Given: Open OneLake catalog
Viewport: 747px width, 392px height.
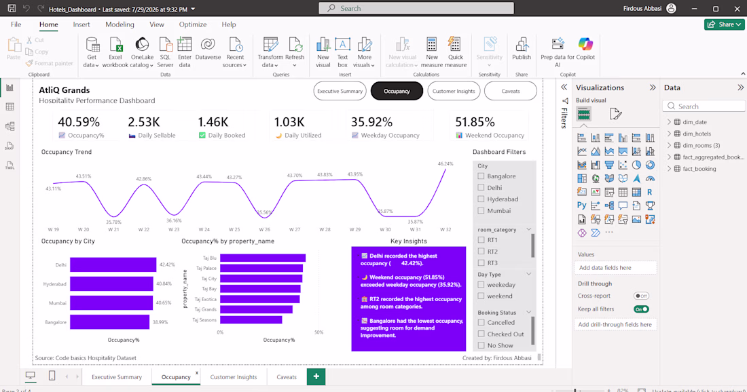Looking at the screenshot, I should point(142,52).
